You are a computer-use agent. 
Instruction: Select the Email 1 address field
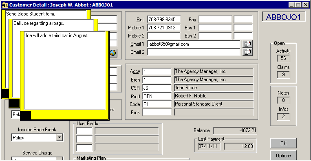(x=194, y=44)
